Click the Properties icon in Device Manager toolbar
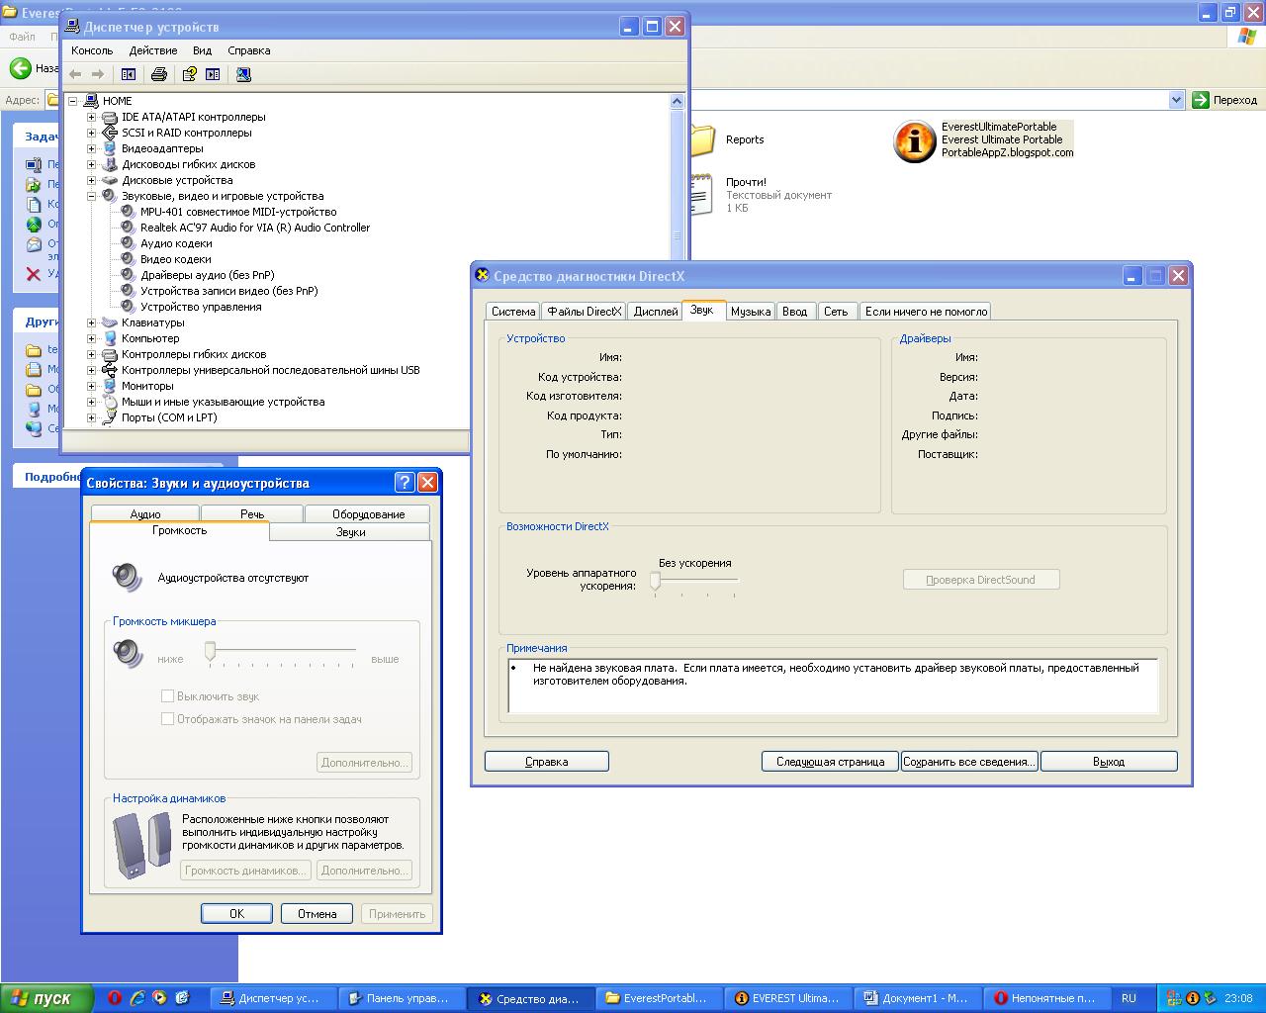Viewport: 1266px width, 1013px height. point(188,74)
